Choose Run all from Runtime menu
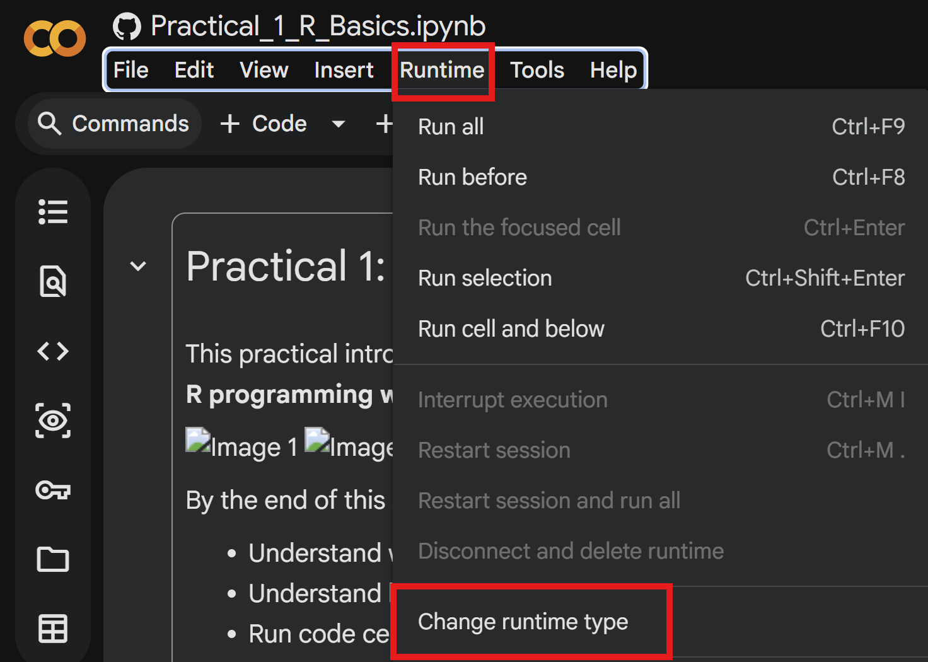Viewport: 928px width, 662px height. click(x=451, y=127)
